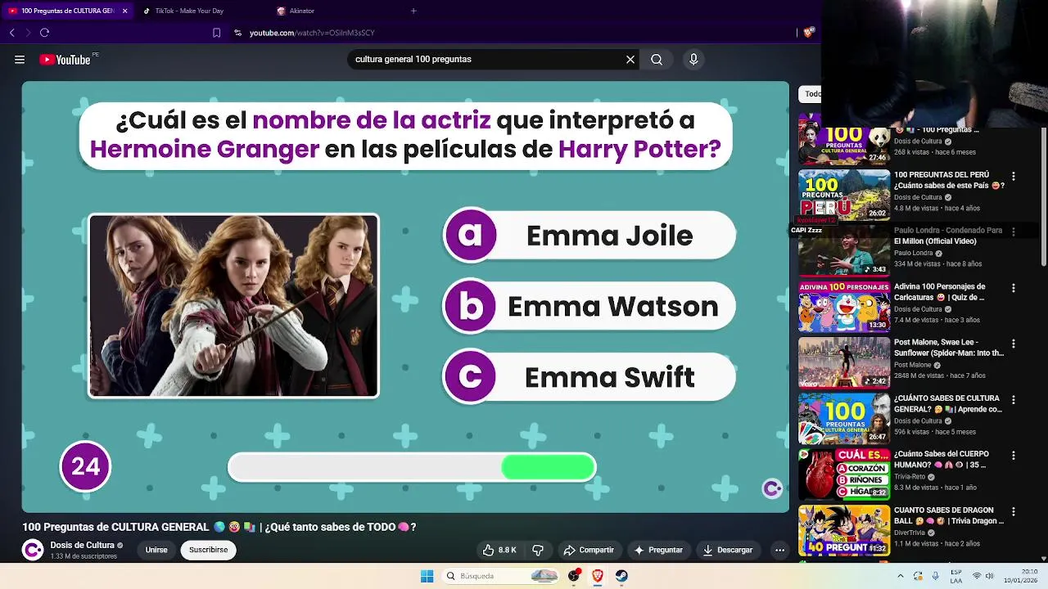Open options menu for Post Malone Sunflower video
Image resolution: width=1048 pixels, height=589 pixels.
click(1014, 344)
